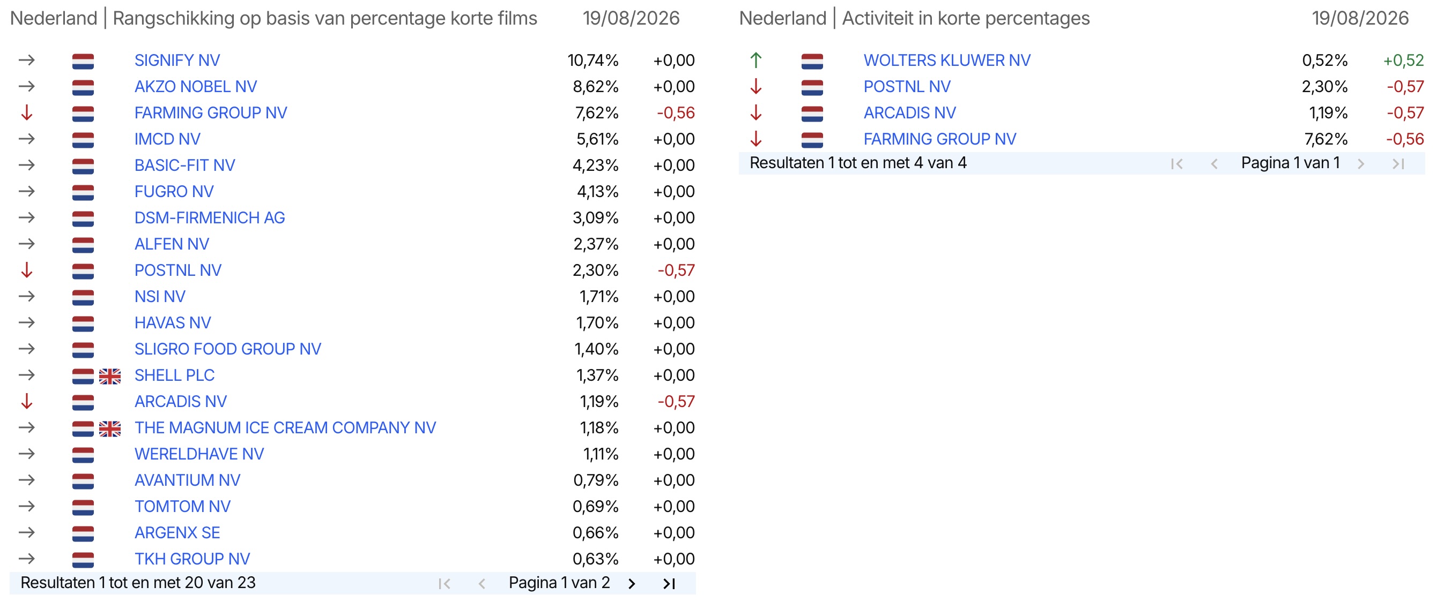Click the Dutch flag beside FUGRO NV

click(83, 192)
